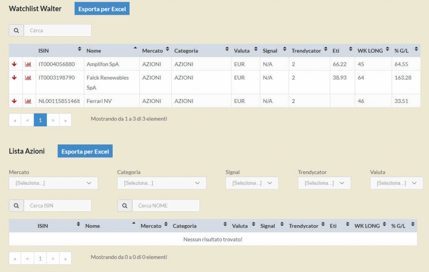Focus the Cerca NOME input field
The width and height of the screenshot is (429, 272).
point(166,205)
